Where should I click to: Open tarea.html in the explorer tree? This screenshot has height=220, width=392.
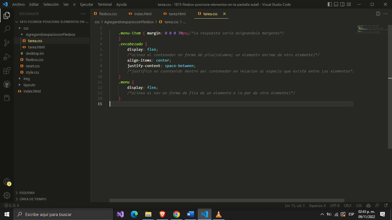click(52, 47)
